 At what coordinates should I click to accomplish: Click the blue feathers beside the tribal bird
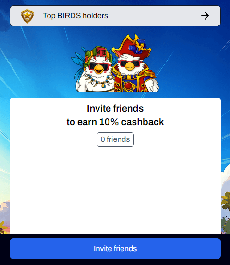tap(78, 65)
